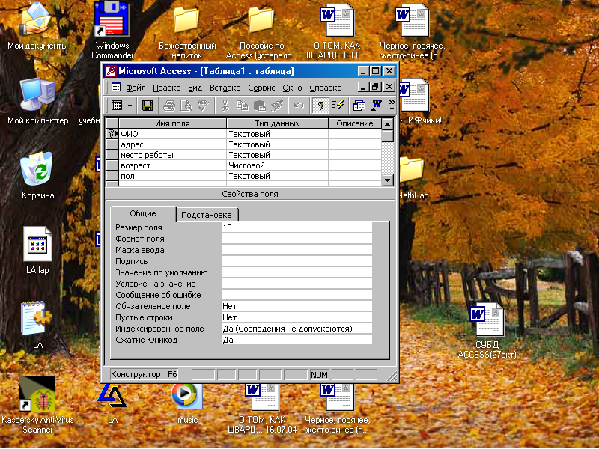Select the Format Painter brush icon

tap(277, 106)
